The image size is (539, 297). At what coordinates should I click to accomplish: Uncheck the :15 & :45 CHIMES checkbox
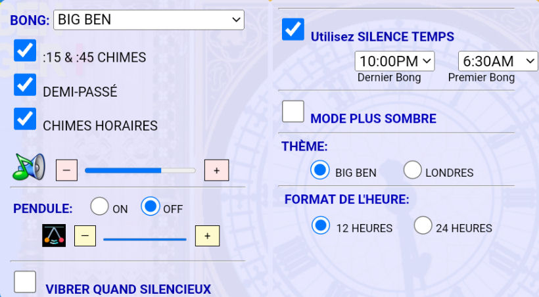point(25,51)
